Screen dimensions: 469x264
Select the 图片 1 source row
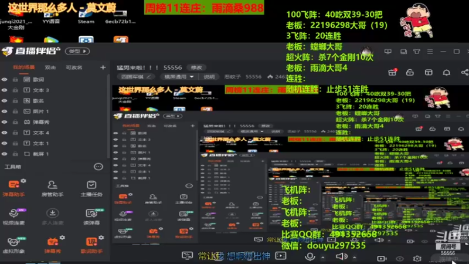[x=54, y=111]
